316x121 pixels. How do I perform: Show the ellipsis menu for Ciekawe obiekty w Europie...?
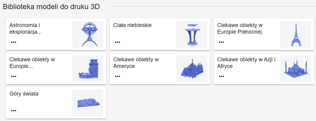coord(14,76)
